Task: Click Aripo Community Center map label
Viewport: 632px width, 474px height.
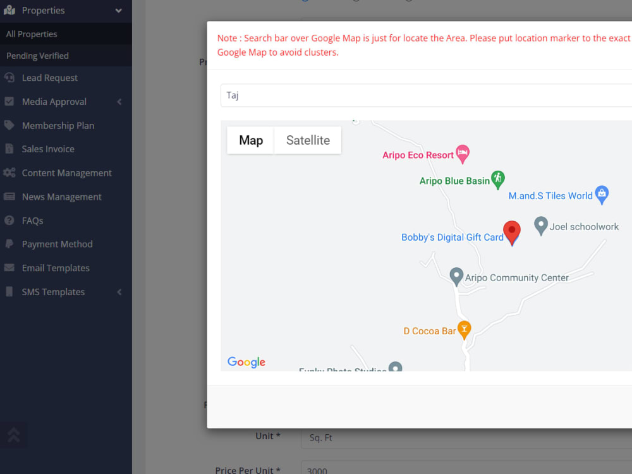Action: pos(517,277)
